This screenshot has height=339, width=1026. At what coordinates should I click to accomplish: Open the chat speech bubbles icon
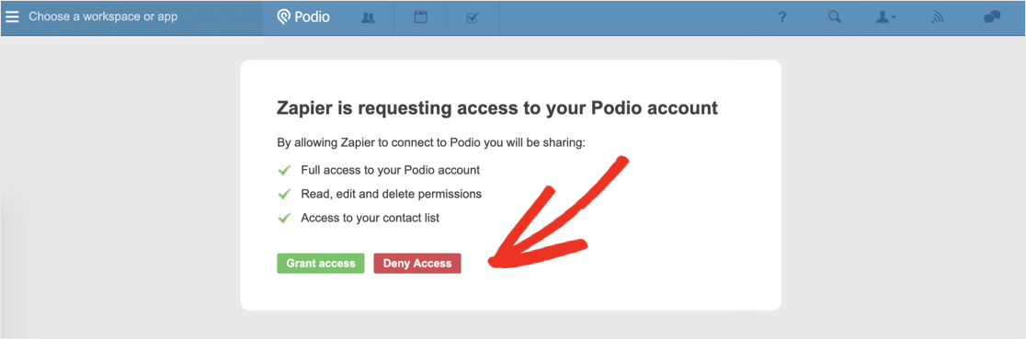(992, 17)
